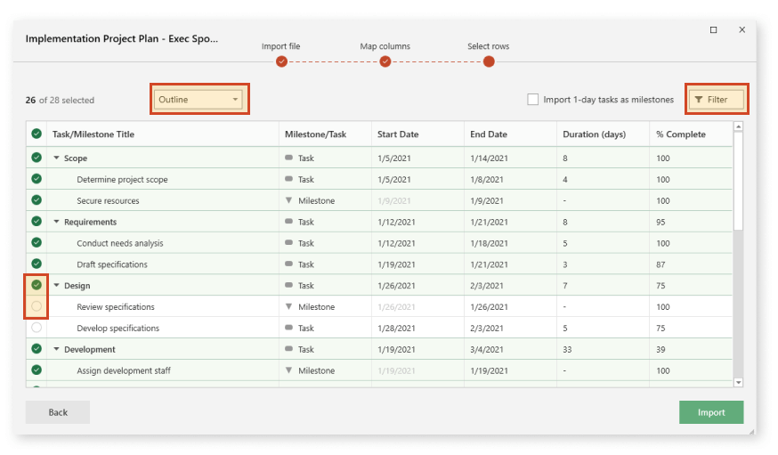The height and width of the screenshot is (455, 778).
Task: Click the milestone icon in Review specifications row
Action: tap(288, 306)
